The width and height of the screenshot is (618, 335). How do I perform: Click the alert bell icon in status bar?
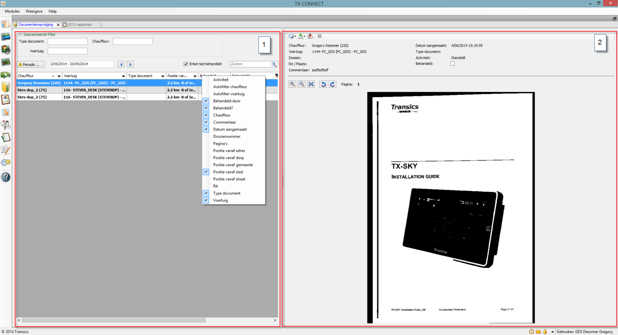click(545, 332)
